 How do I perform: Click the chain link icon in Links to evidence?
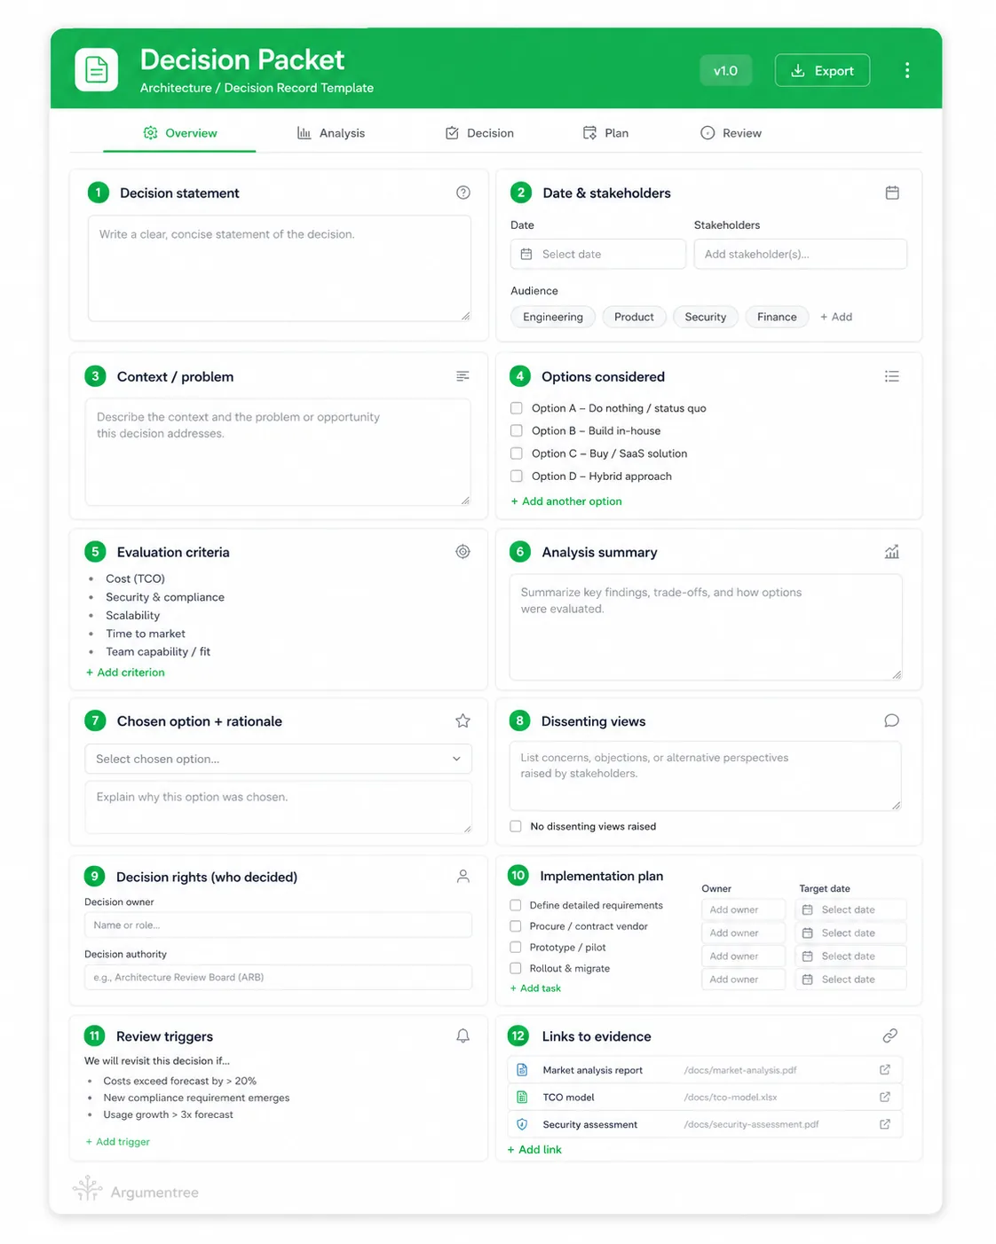tap(890, 1035)
